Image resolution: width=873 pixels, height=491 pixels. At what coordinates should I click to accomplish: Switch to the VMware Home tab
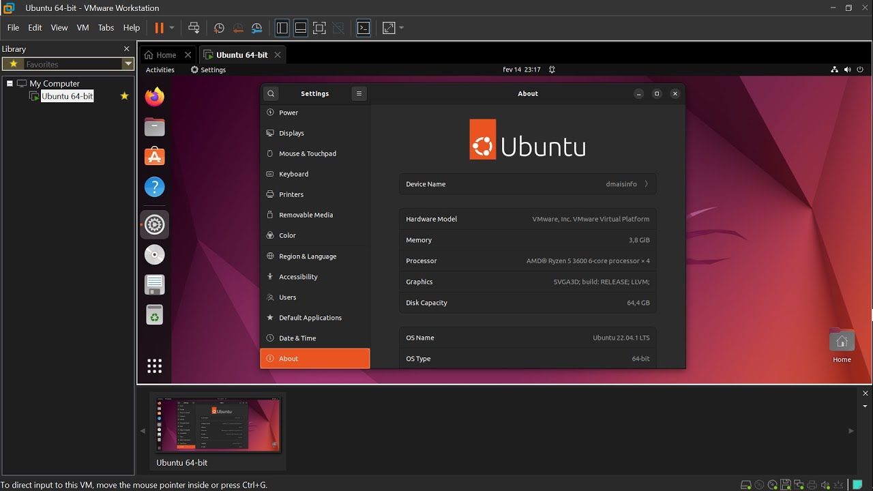[x=166, y=55]
